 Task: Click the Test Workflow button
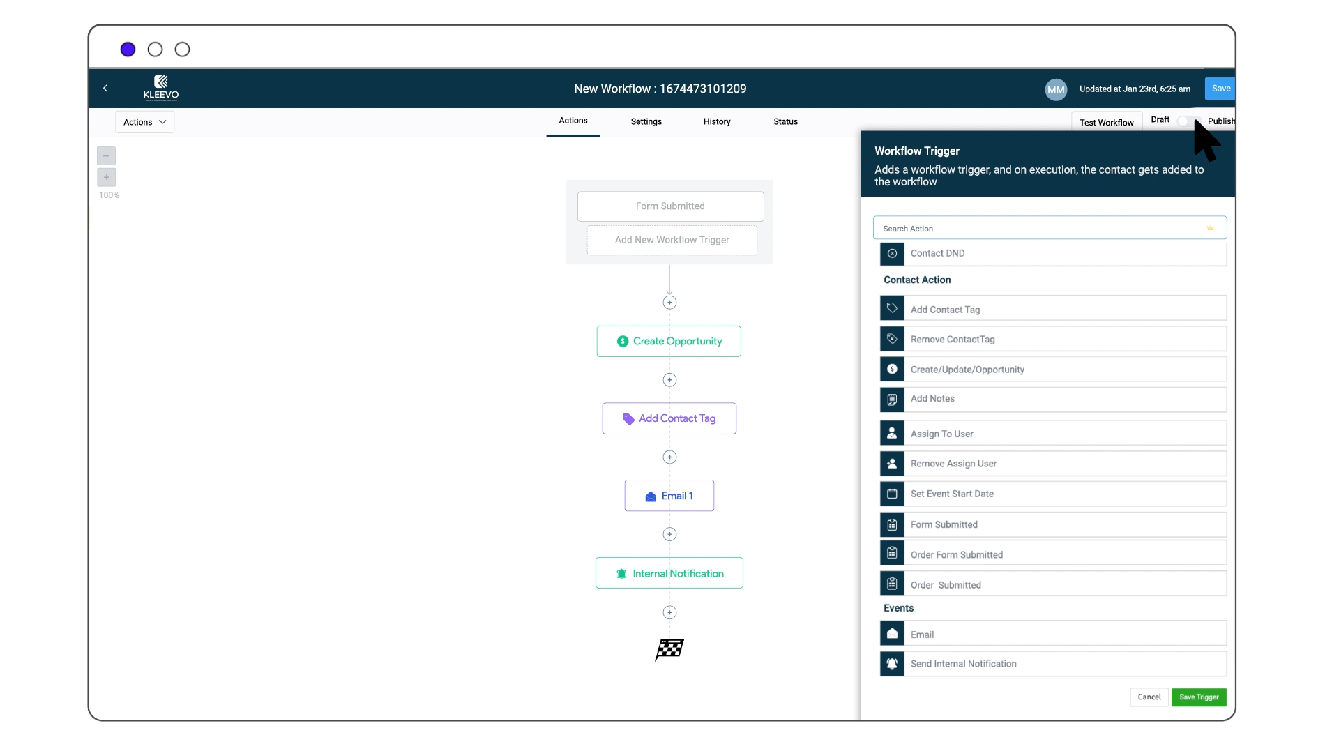click(1106, 123)
